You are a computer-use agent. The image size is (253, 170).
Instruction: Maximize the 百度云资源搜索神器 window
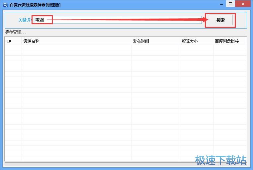pyautogui.click(x=230, y=4)
